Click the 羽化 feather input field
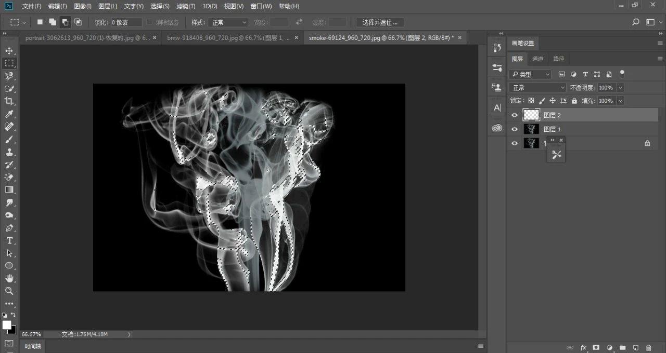Viewport: 666px width, 353px height. point(126,22)
